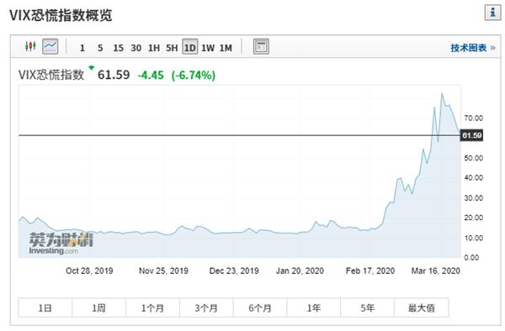505x331 pixels.
Task: Toggle the 1D interval button
Action: tap(189, 47)
